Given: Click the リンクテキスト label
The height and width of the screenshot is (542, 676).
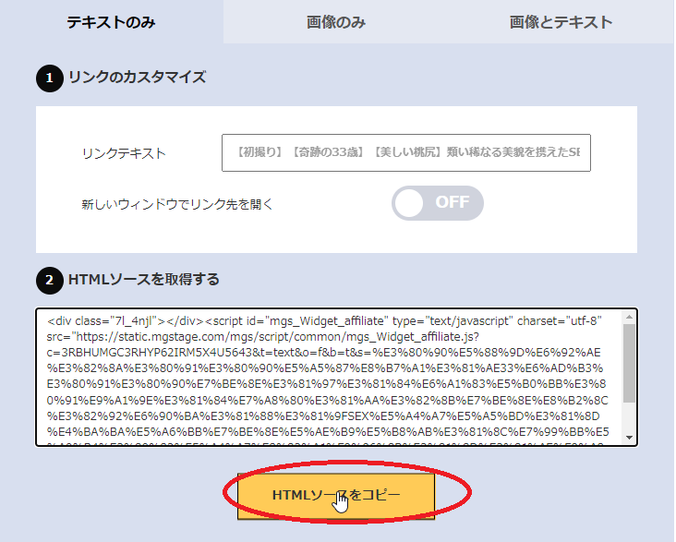Looking at the screenshot, I should click(124, 153).
